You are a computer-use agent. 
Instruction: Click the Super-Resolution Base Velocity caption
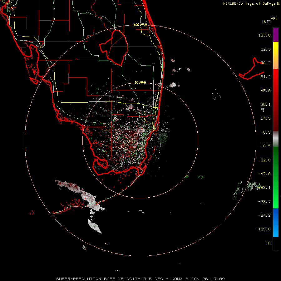click(x=140, y=279)
